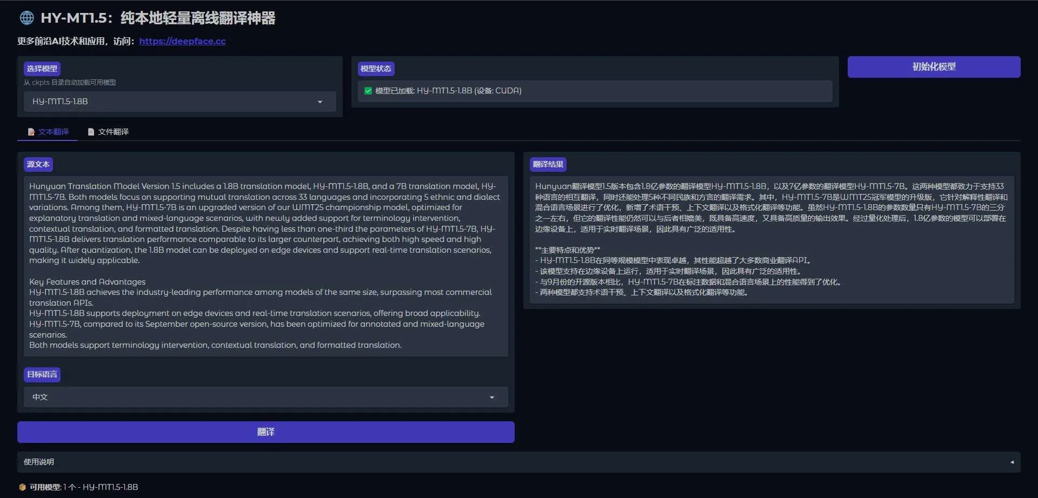The image size is (1038, 498).
Task: Click the globe icon beside the page title
Action: coord(26,17)
